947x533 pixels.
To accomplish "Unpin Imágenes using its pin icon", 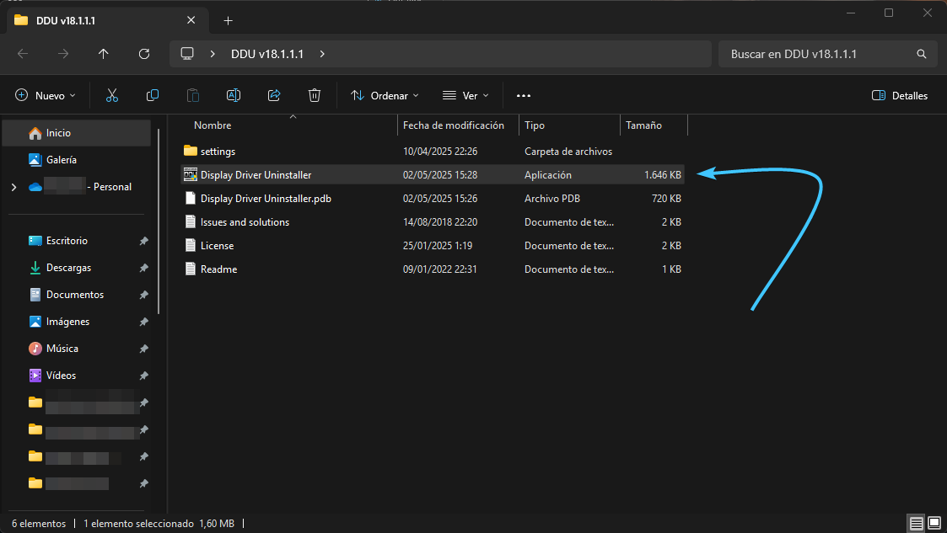I will (x=143, y=322).
